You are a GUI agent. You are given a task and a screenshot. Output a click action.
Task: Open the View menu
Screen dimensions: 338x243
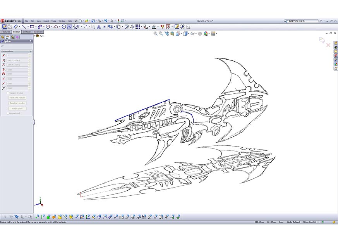[x=39, y=21]
